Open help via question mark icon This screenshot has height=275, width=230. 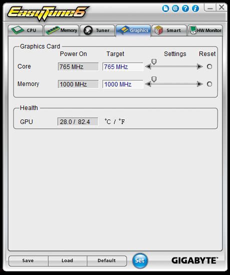pyautogui.click(x=185, y=8)
